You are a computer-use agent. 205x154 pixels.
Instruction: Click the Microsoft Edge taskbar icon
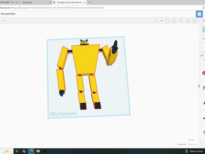point(31,151)
